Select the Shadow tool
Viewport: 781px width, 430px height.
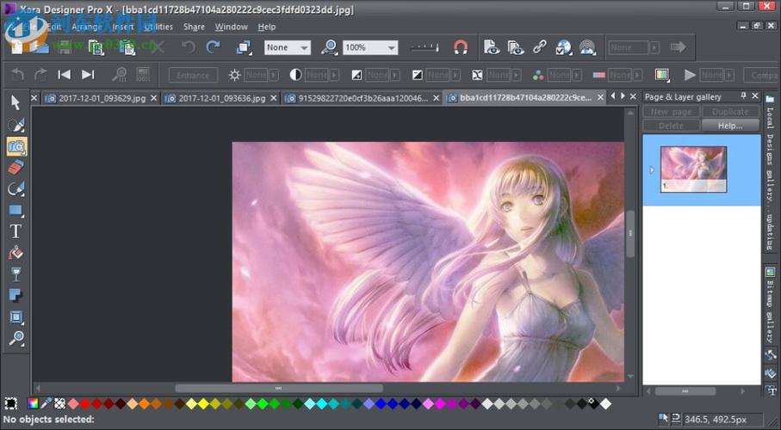point(16,296)
